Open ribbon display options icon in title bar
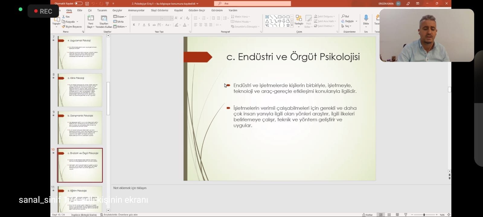The image size is (483, 217). point(417,4)
